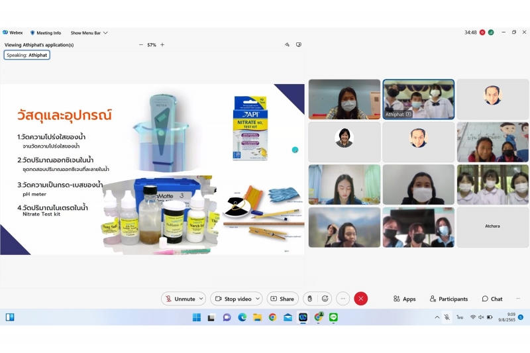
Task: Expand audio options arrow beside Unmute
Action: coord(201,299)
